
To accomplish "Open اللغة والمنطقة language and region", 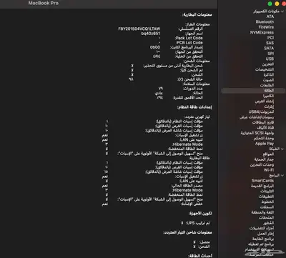I will click(262, 212).
